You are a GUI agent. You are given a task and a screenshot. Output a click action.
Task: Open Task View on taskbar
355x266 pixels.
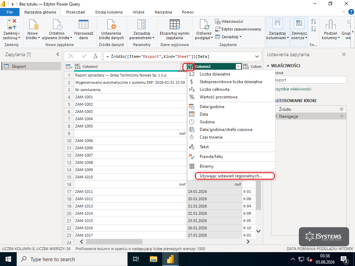[136, 259]
